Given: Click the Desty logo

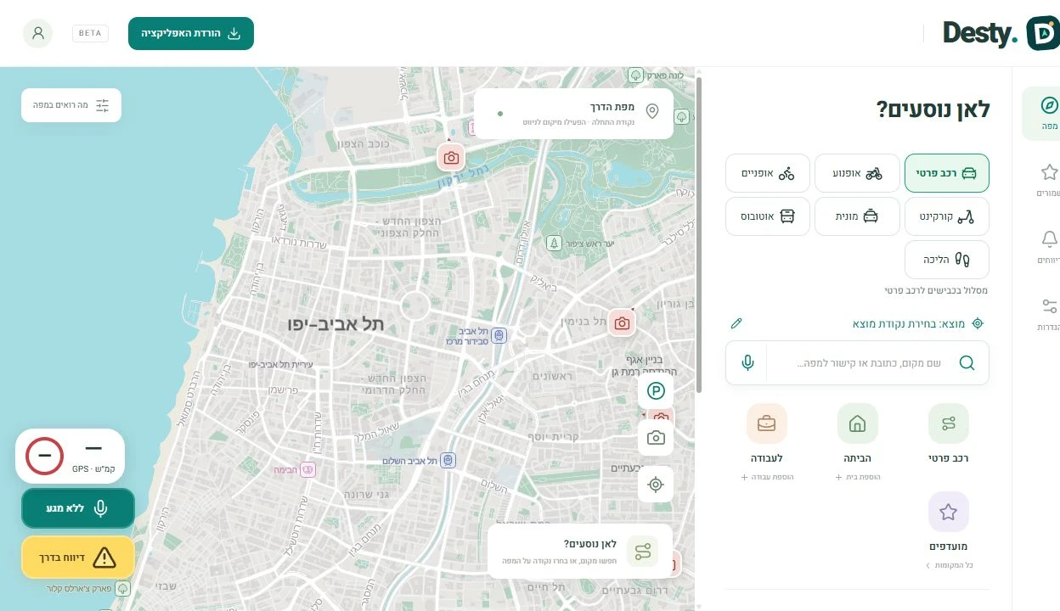Looking at the screenshot, I should click(1001, 34).
